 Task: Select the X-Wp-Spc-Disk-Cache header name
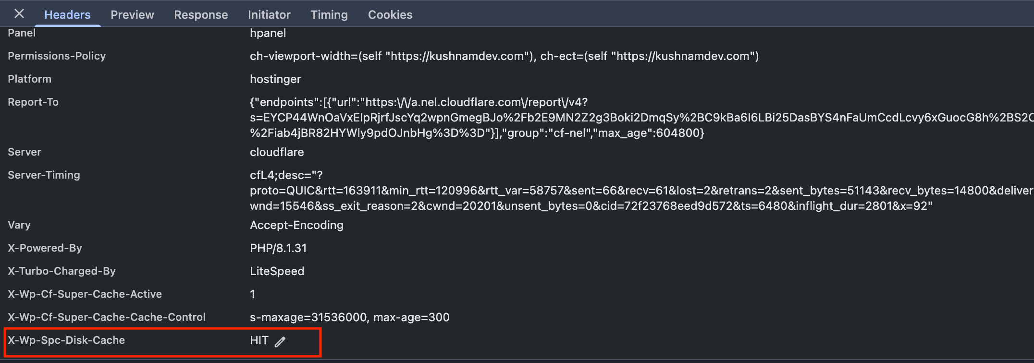66,340
